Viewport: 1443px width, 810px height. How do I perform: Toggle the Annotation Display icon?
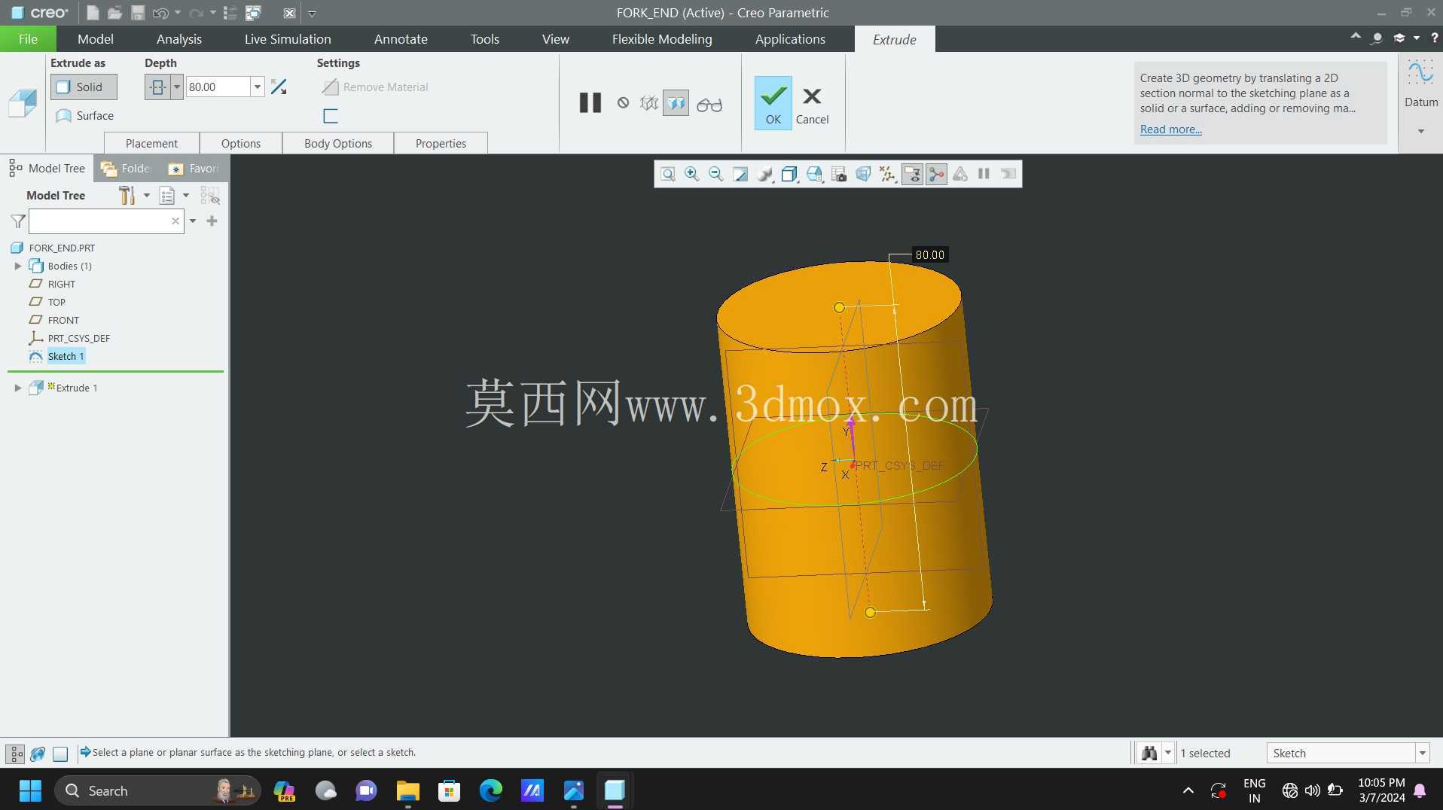912,175
